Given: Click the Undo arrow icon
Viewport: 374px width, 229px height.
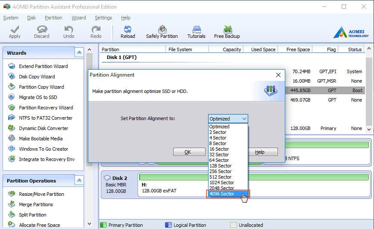Looking at the screenshot, I should (69, 29).
